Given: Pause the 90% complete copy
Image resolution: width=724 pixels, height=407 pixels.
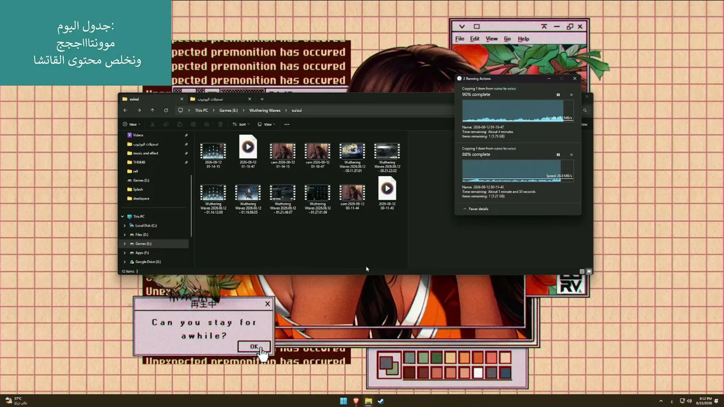Looking at the screenshot, I should pyautogui.click(x=558, y=94).
